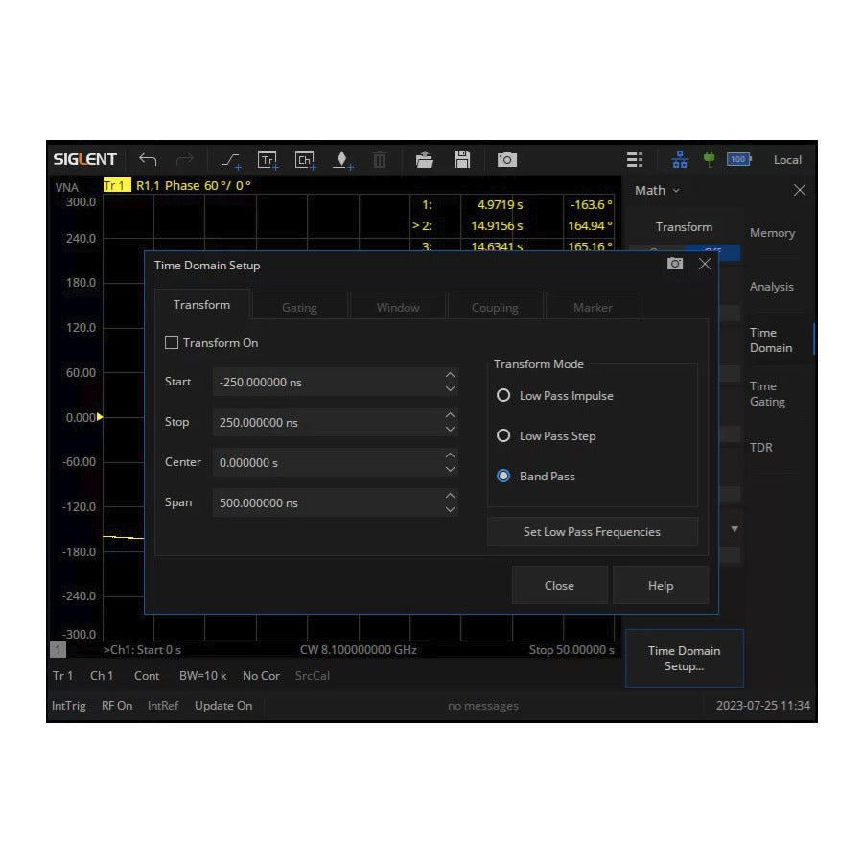Click the undo arrow in the toolbar
This screenshot has height=863, width=863.
[x=148, y=159]
